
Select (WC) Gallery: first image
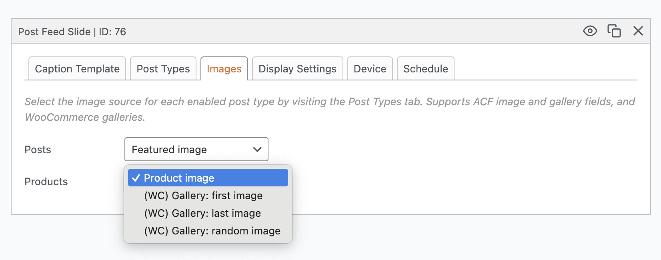pos(203,196)
